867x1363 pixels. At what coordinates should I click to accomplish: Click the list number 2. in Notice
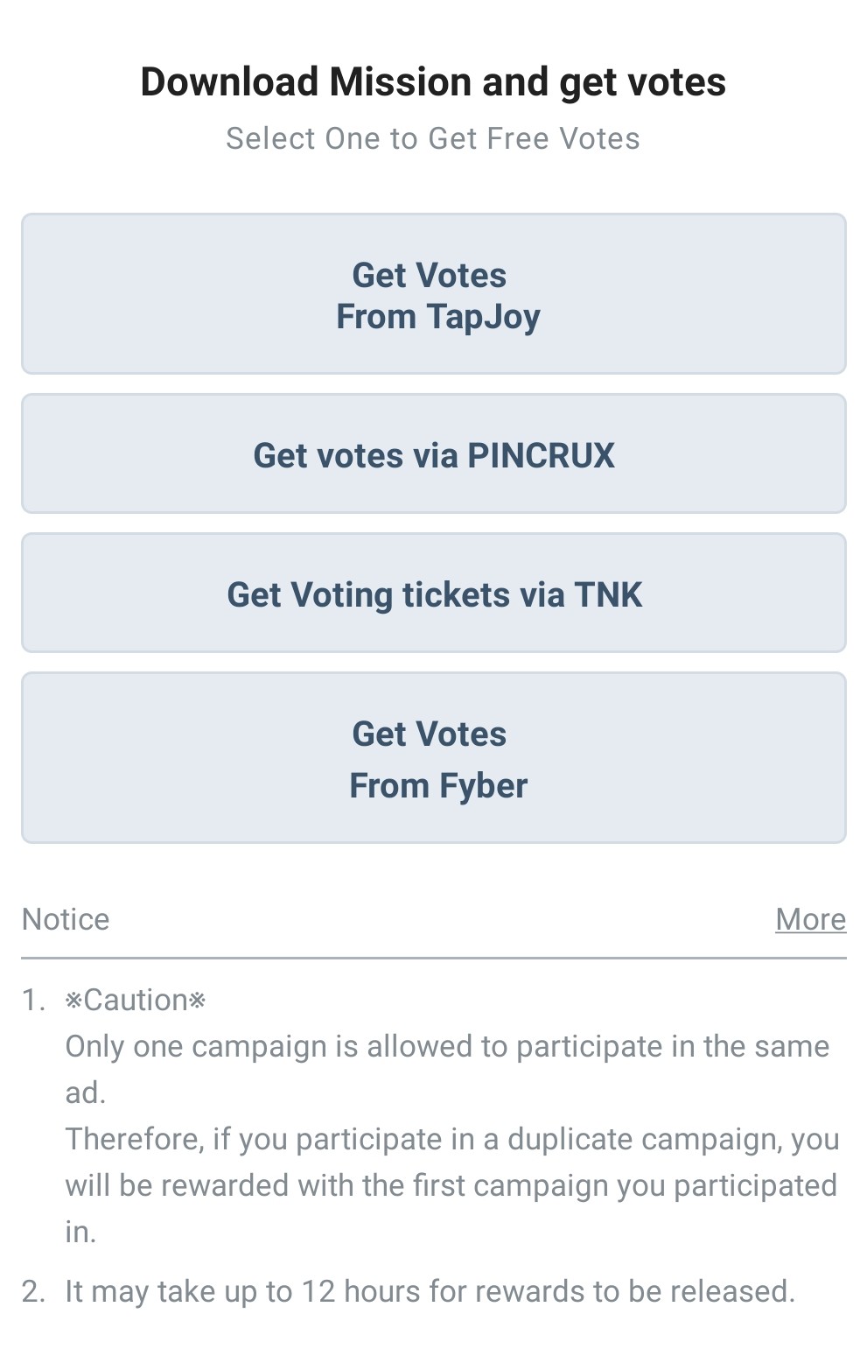[x=33, y=1291]
